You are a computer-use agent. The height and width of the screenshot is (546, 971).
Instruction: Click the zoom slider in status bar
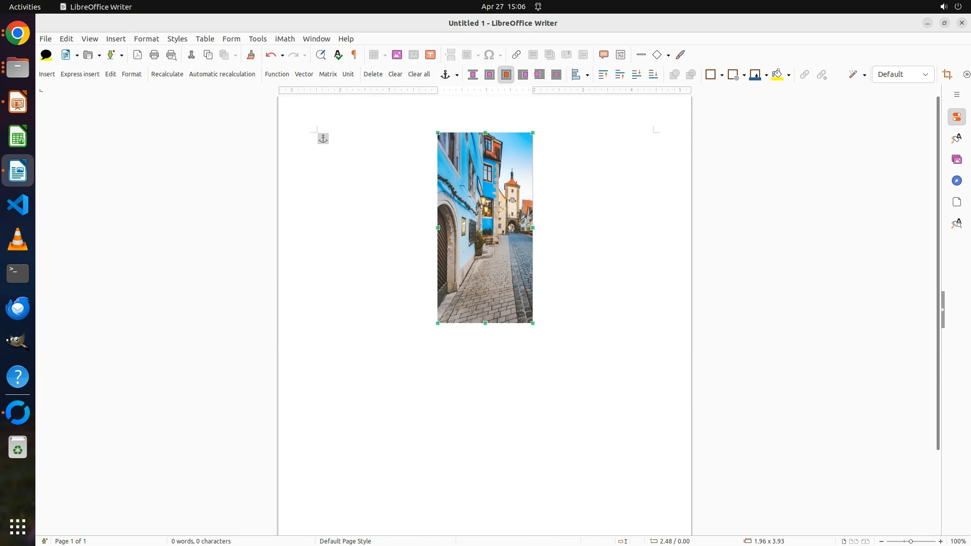click(910, 541)
